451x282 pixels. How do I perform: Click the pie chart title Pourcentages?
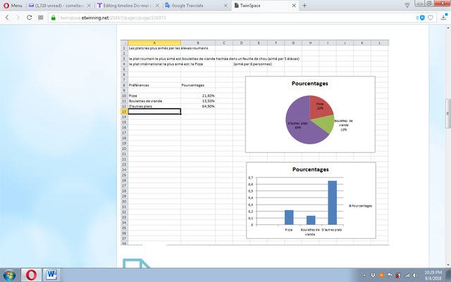click(x=310, y=83)
